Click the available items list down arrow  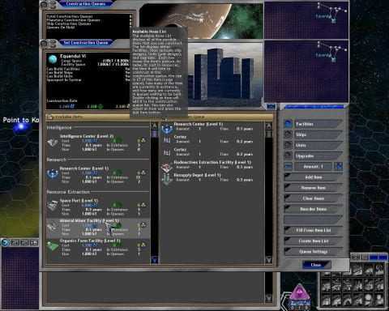pyautogui.click(x=155, y=260)
